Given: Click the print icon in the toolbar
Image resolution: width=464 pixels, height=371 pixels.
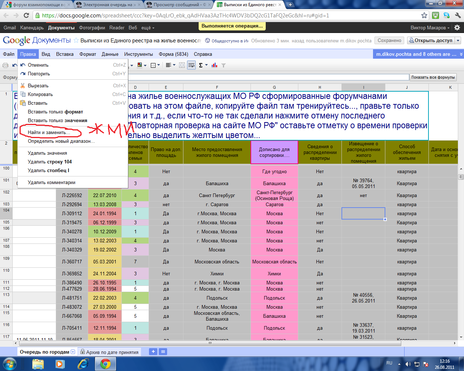Looking at the screenshot, I should click(5, 65).
